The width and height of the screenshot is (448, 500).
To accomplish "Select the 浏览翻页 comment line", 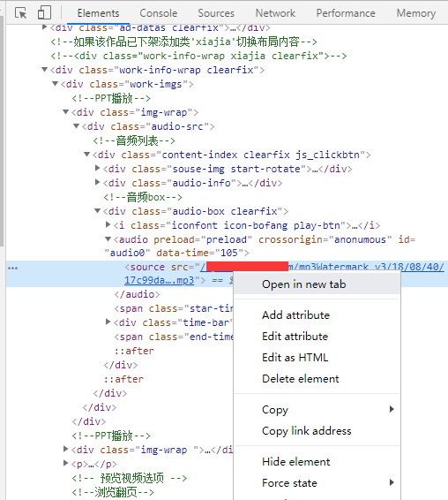I will pyautogui.click(x=113, y=492).
